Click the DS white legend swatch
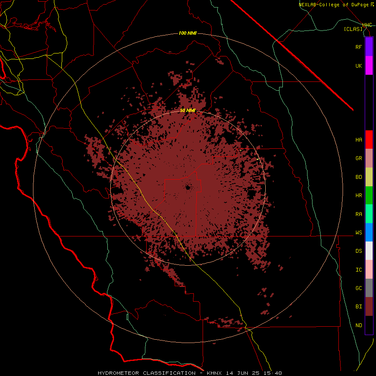 369,251
